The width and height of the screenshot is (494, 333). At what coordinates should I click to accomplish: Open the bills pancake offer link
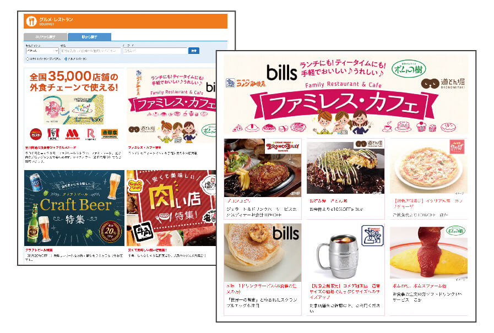click(x=262, y=289)
